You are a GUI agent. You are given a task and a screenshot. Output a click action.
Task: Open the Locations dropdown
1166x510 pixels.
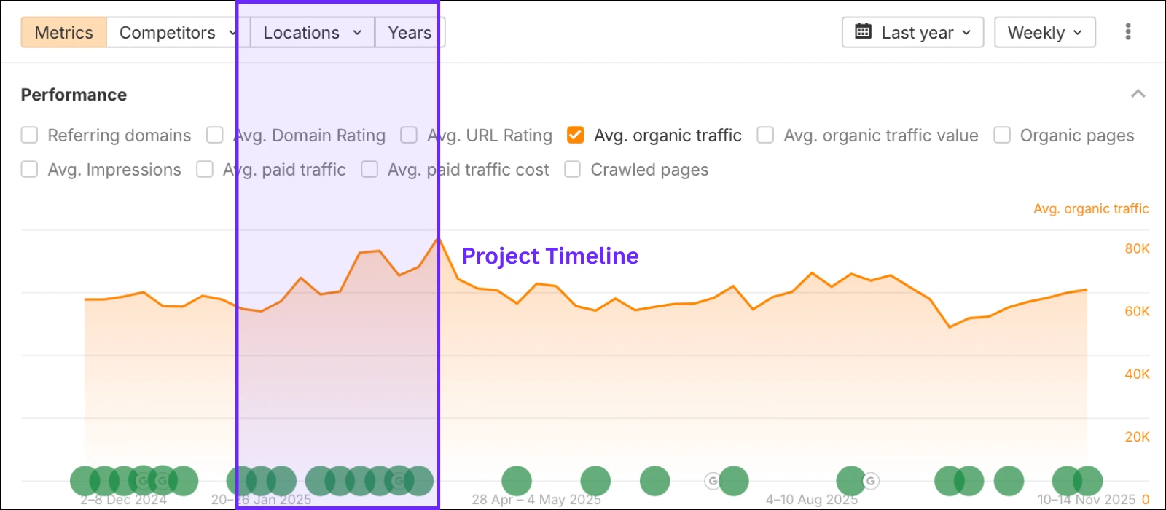coord(311,32)
